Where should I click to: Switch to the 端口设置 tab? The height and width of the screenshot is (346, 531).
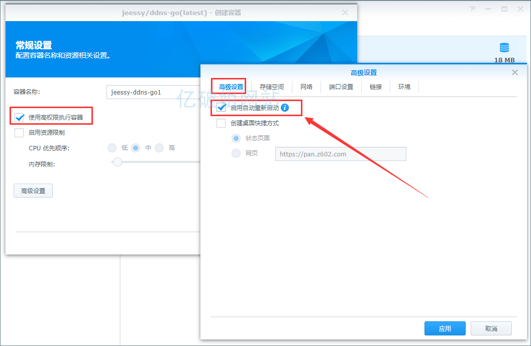point(341,86)
